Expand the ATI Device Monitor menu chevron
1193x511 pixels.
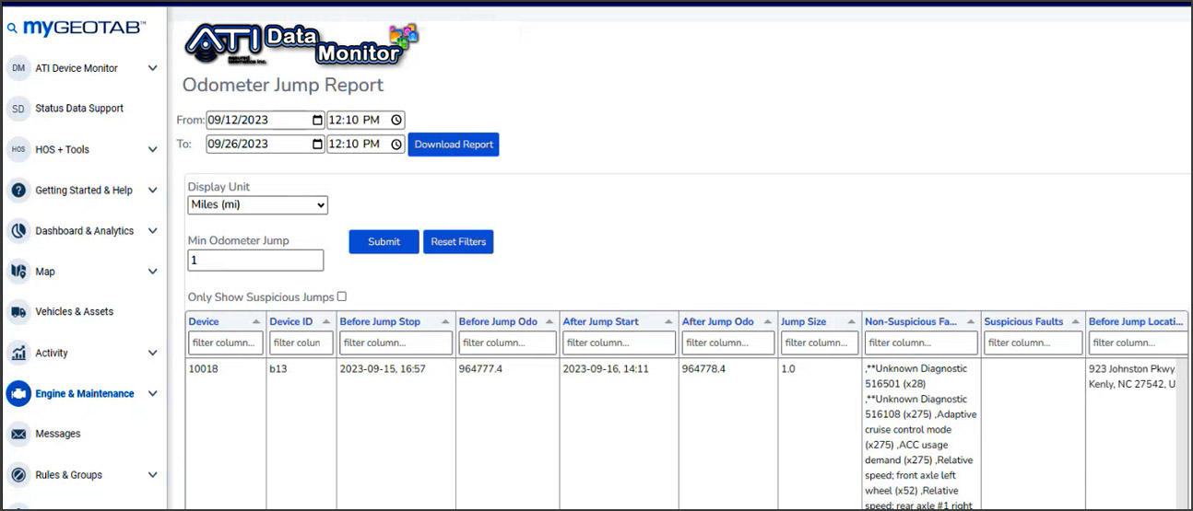[x=153, y=68]
